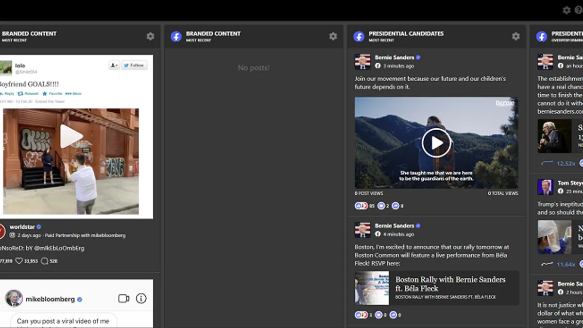Open settings of the 'No posts!' column

[x=333, y=36]
